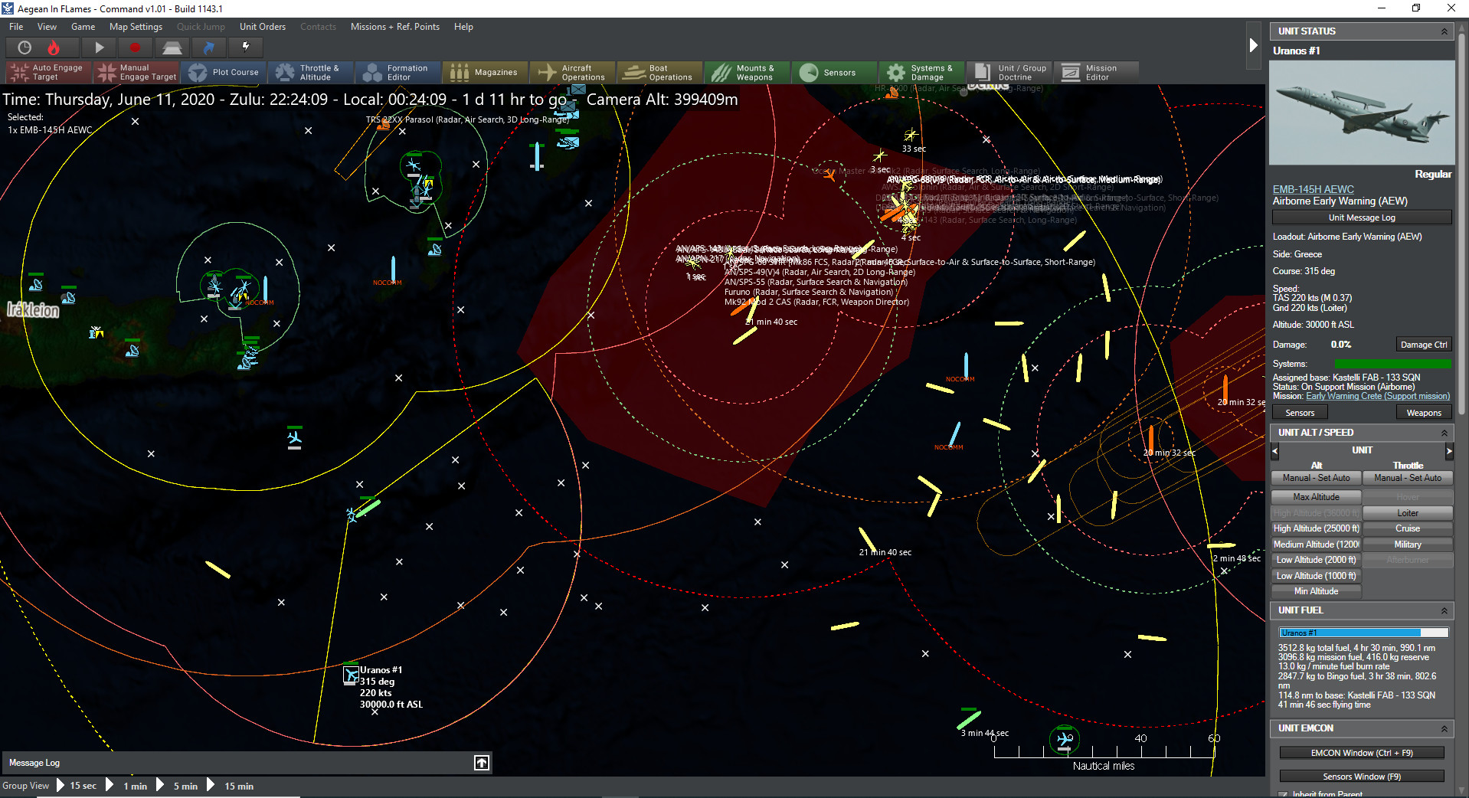1469x798 pixels.
Task: Collapse the UNIT EMCON section
Action: [x=1444, y=728]
